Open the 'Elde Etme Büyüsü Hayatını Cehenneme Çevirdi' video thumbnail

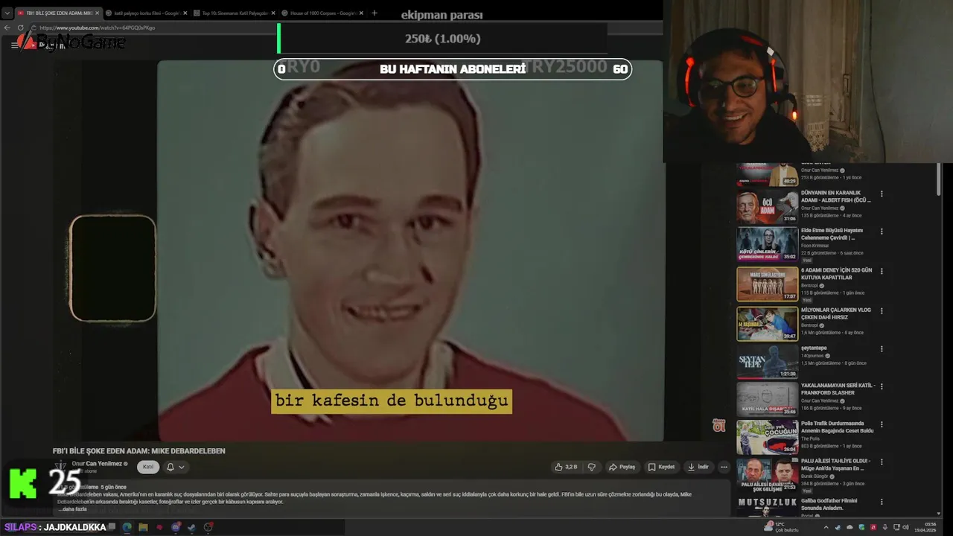point(767,244)
